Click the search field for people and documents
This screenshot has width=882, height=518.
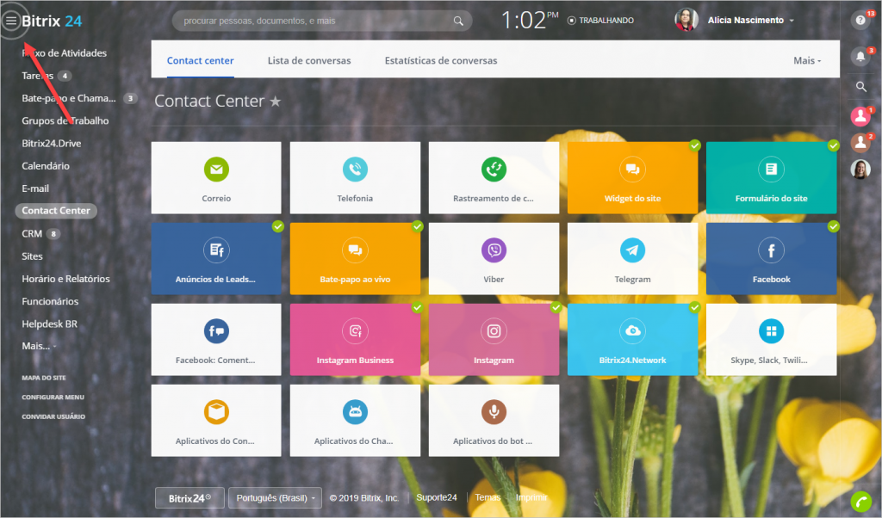(x=314, y=21)
